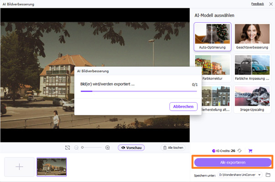Click the fit-to-screen icon below preview
275x182 pixels.
(68, 148)
